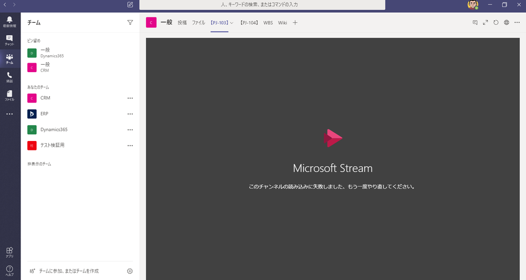The height and width of the screenshot is (280, 526).
Task: Select the Teams icon in sidebar
Action: (x=9, y=59)
